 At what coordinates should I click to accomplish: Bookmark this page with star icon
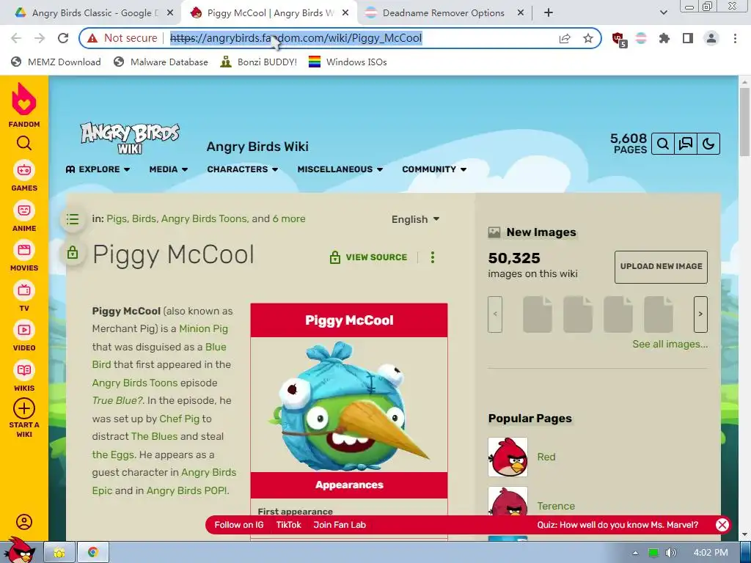tap(587, 38)
